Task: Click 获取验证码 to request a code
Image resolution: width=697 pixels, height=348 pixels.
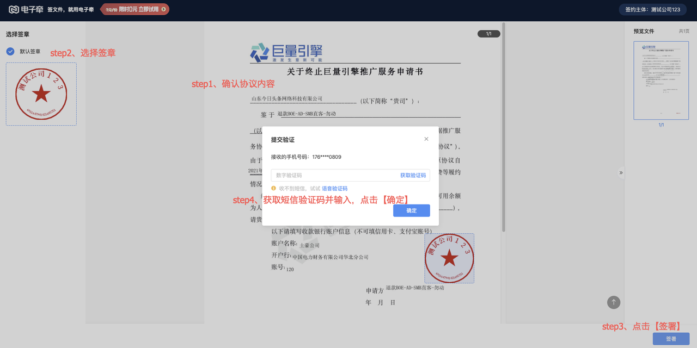Action: tap(413, 175)
